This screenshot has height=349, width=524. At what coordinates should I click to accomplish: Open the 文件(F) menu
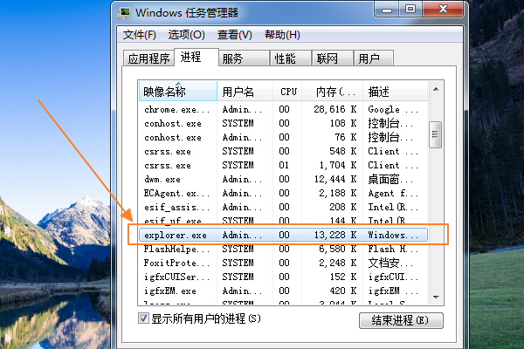tap(140, 34)
